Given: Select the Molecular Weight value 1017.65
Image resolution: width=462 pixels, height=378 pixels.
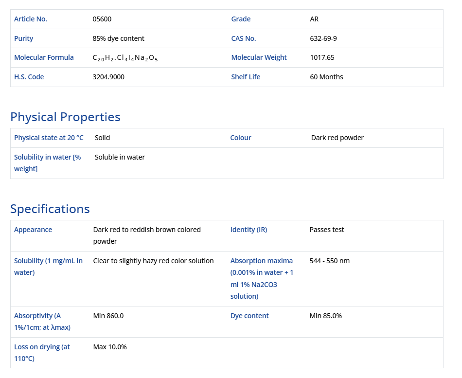Looking at the screenshot, I should point(322,57).
